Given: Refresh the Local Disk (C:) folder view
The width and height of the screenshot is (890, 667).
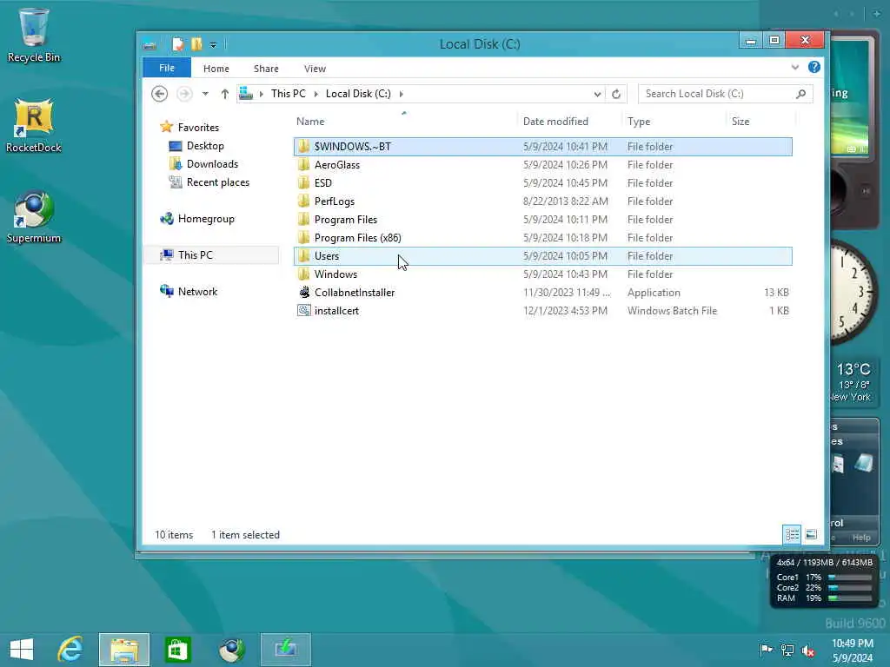Looking at the screenshot, I should coord(616,94).
